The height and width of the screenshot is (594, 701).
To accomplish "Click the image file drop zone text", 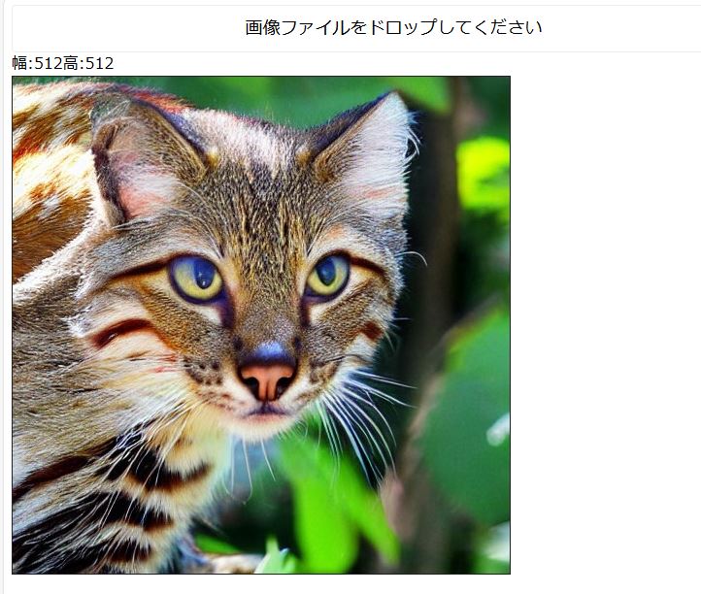I will tap(393, 28).
